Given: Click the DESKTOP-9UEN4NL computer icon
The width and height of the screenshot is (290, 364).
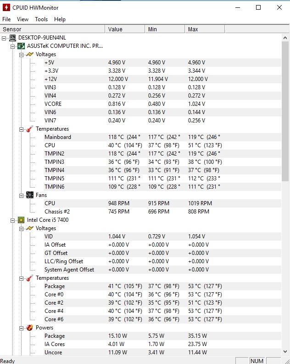Looking at the screenshot, I should [12, 38].
